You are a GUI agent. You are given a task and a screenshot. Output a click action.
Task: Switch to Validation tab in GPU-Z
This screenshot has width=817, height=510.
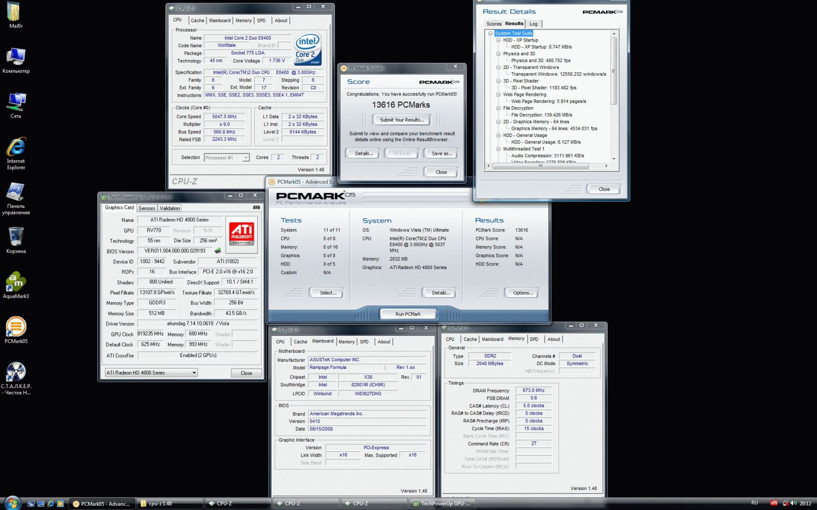pyautogui.click(x=170, y=208)
